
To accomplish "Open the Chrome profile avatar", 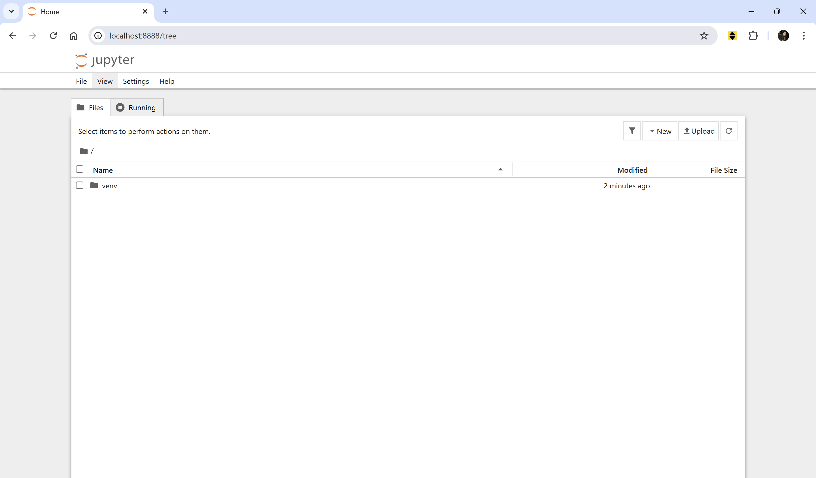I will (x=783, y=36).
